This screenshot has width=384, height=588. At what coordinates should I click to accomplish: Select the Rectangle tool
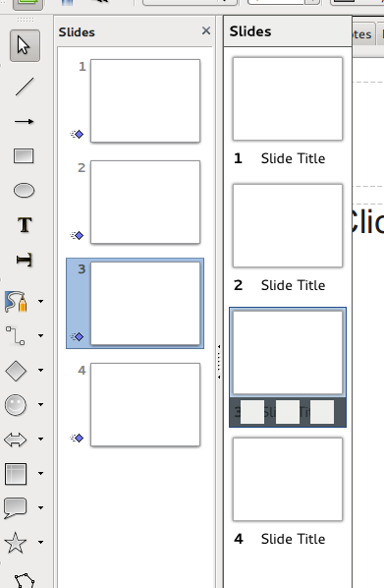(x=24, y=156)
